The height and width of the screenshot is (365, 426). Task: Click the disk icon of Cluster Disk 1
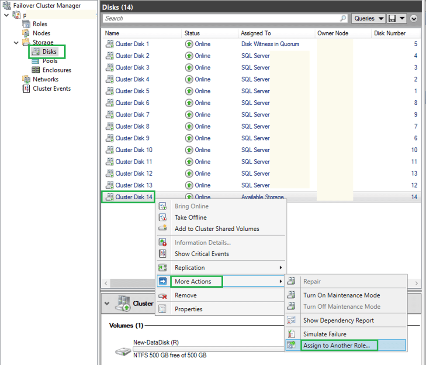pos(110,44)
